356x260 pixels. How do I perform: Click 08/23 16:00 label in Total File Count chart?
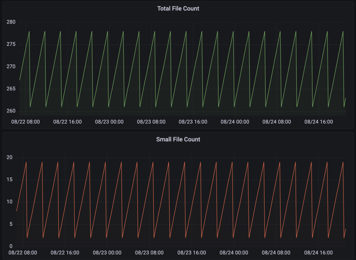[x=193, y=122]
